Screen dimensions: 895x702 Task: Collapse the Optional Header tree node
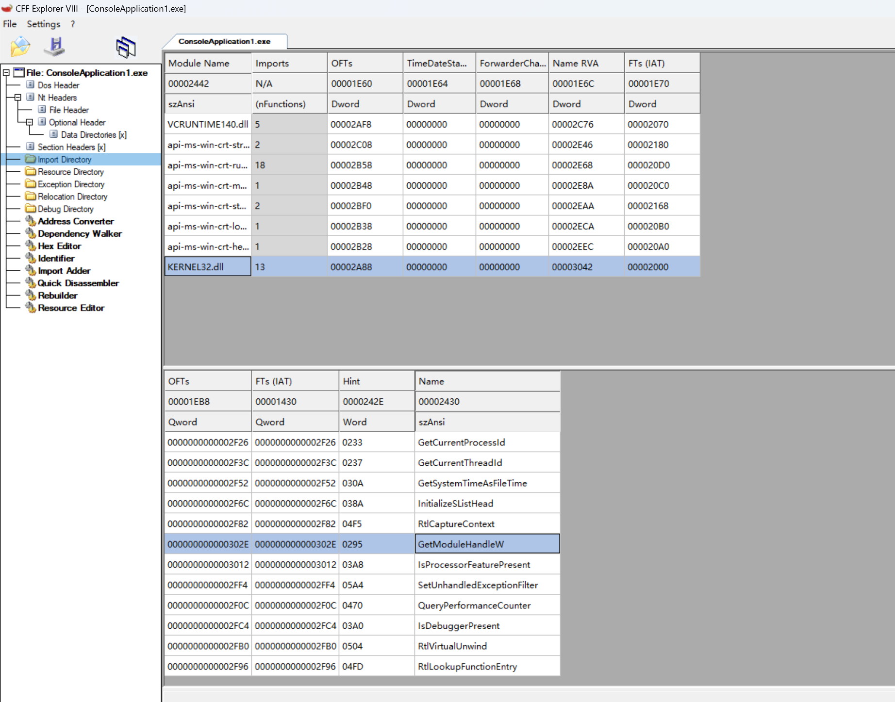pyautogui.click(x=30, y=122)
